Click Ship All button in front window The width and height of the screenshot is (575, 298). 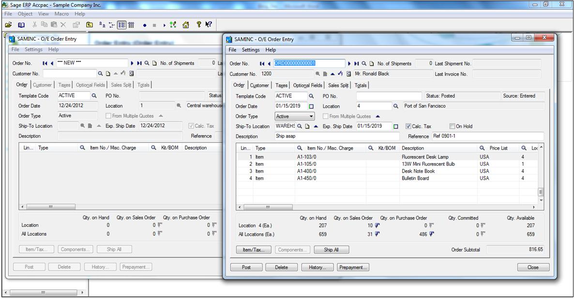(331, 250)
